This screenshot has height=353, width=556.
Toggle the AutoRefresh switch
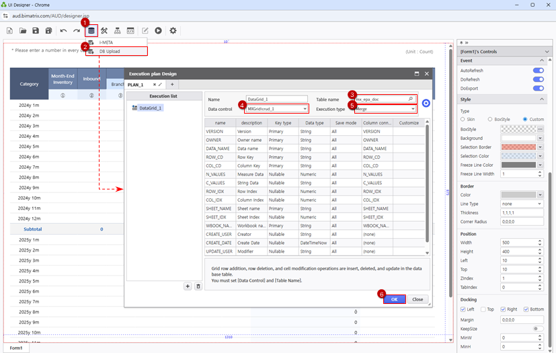point(538,70)
